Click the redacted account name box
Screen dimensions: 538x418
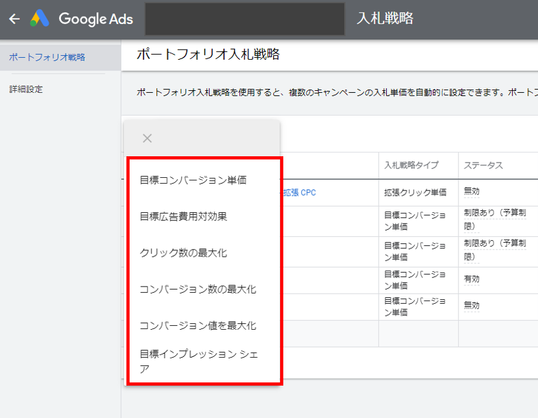pyautogui.click(x=245, y=19)
